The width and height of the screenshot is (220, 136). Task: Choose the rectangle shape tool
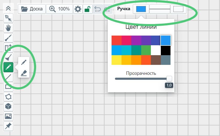tap(8, 87)
